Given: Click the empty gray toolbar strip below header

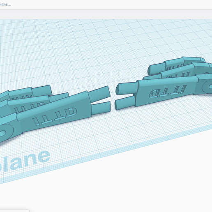Looking at the screenshot, I should pos(106,14).
